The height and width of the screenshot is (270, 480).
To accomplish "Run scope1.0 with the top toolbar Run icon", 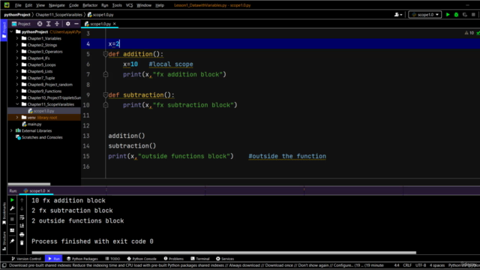I will tap(448, 14).
